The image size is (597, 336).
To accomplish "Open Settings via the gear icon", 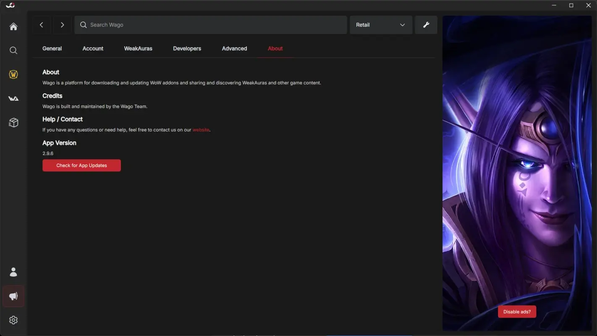I will (13, 320).
